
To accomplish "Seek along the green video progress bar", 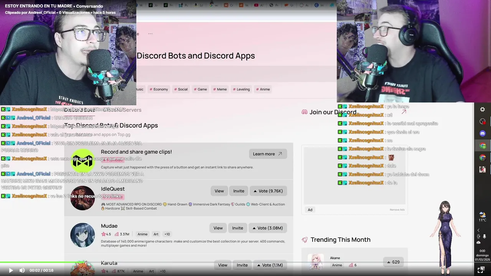I will 245,263.
